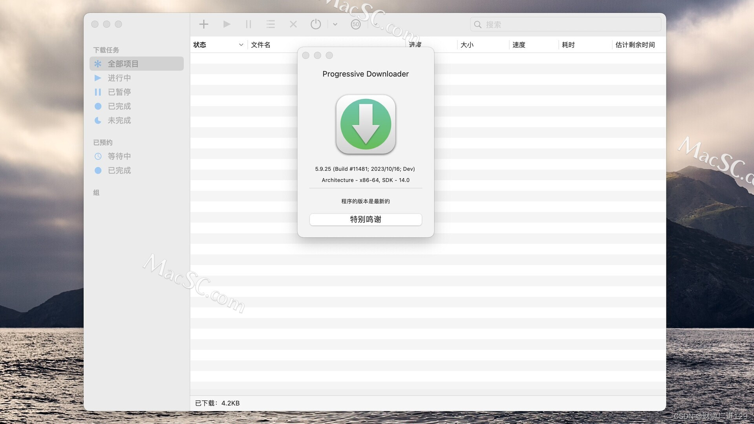Open the queue list icon in toolbar
The image size is (754, 424).
271,24
